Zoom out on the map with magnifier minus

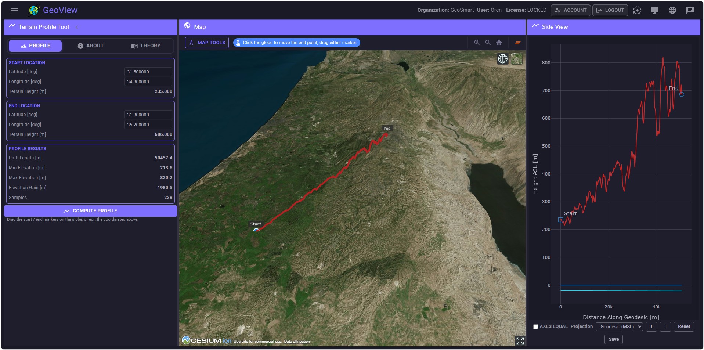pyautogui.click(x=488, y=43)
